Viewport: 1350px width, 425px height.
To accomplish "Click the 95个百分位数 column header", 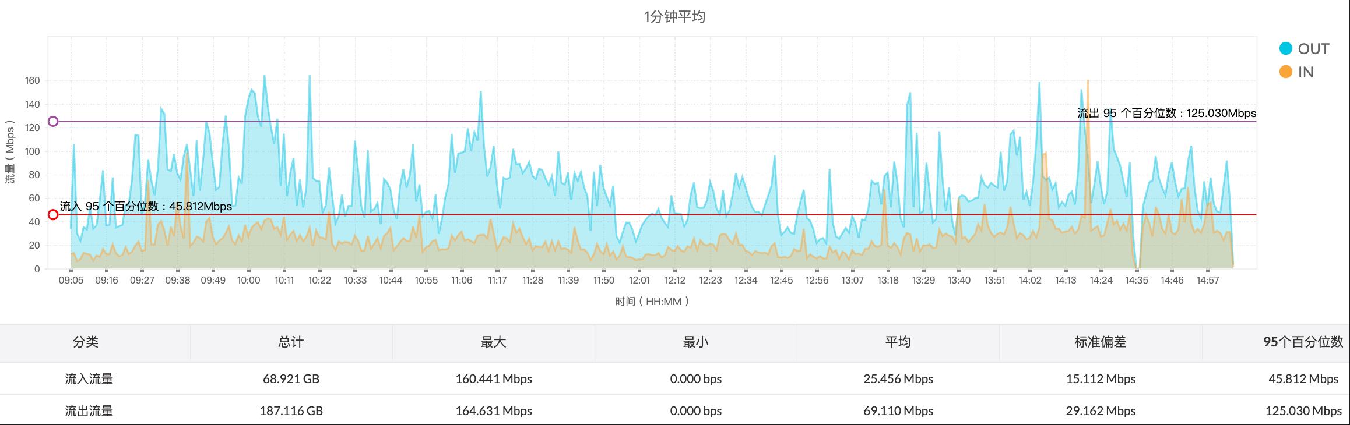I will tap(1303, 342).
